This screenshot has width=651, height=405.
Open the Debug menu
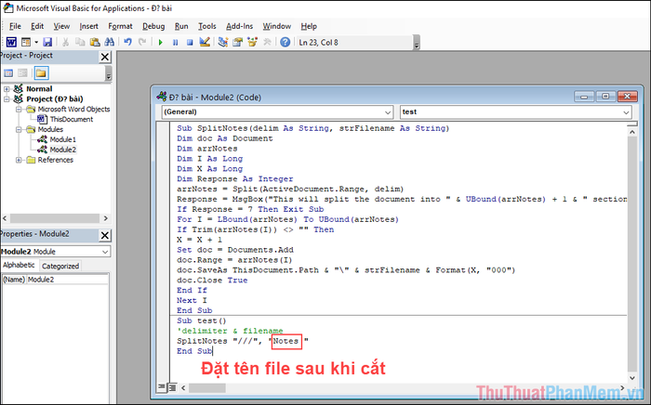pyautogui.click(x=153, y=26)
